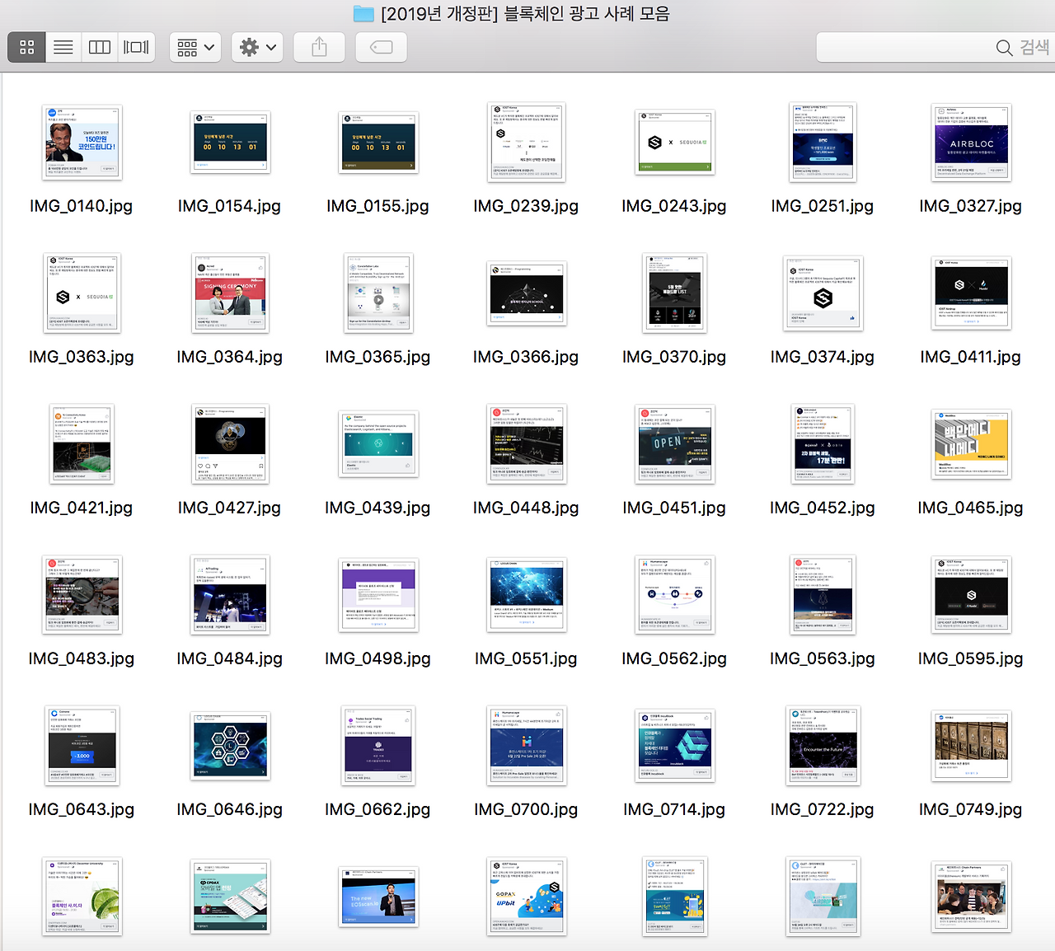Screen dimensions: 1055x951
Task: Click the IMG_0498.jpg file name
Action: (378, 658)
